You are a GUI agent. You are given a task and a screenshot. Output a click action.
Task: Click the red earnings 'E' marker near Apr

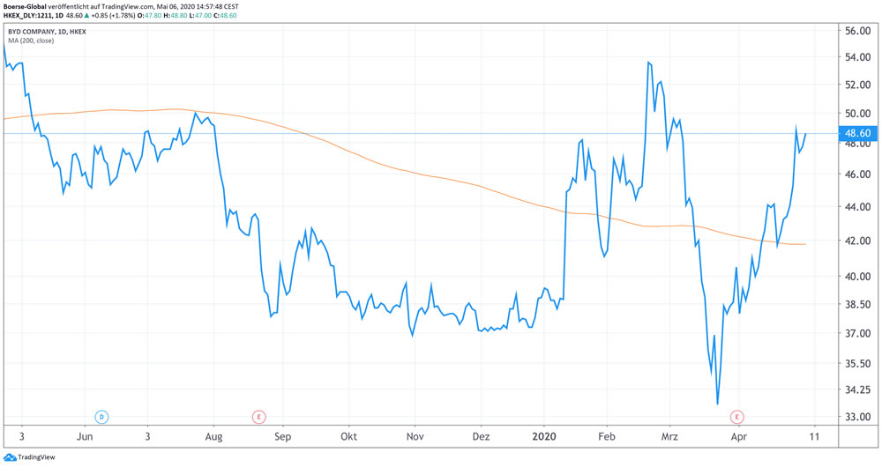point(736,417)
